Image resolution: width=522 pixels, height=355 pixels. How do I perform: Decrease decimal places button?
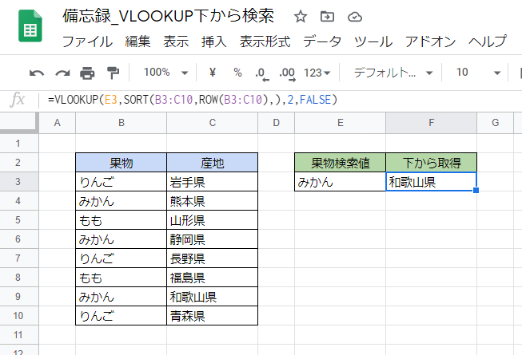coord(262,73)
